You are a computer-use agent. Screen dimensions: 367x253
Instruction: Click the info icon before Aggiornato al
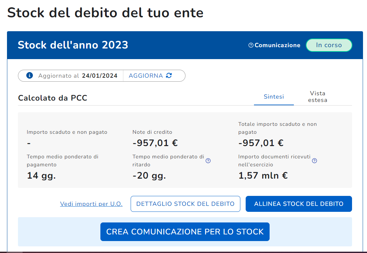[x=30, y=76]
